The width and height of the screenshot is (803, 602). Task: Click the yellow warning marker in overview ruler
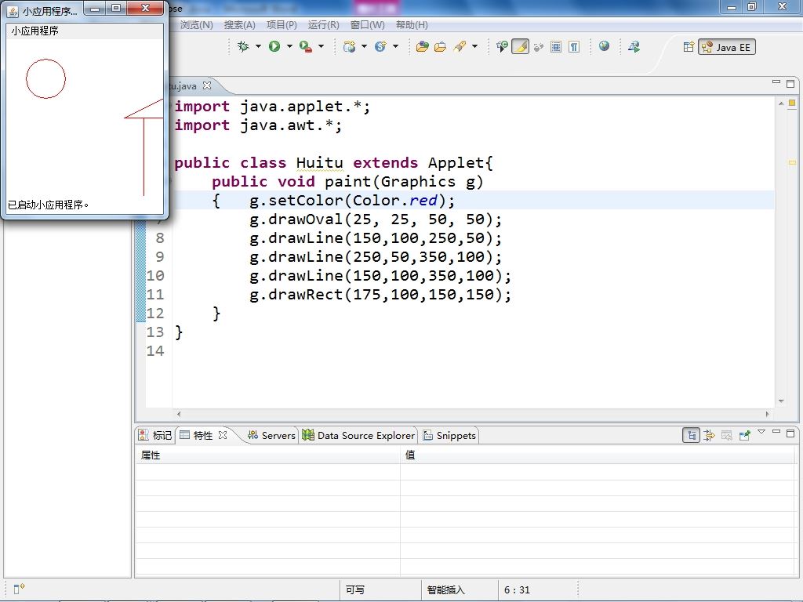tap(792, 162)
